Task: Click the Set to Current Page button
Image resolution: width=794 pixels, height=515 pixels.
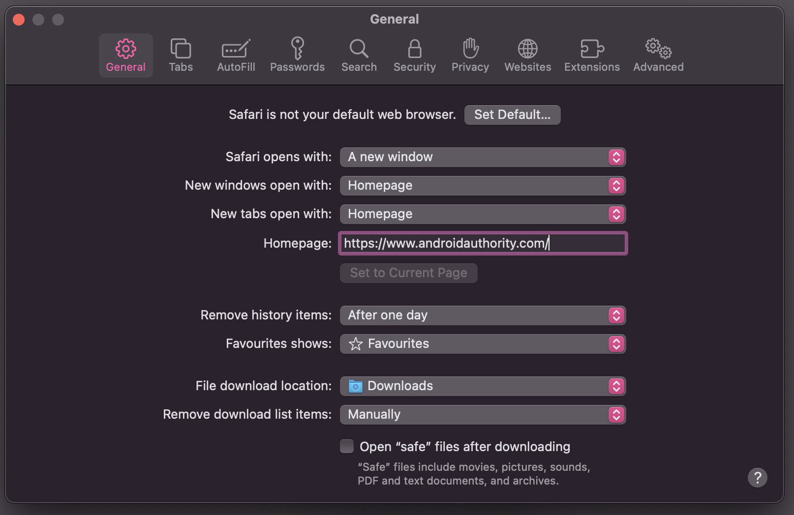Action: 408,273
